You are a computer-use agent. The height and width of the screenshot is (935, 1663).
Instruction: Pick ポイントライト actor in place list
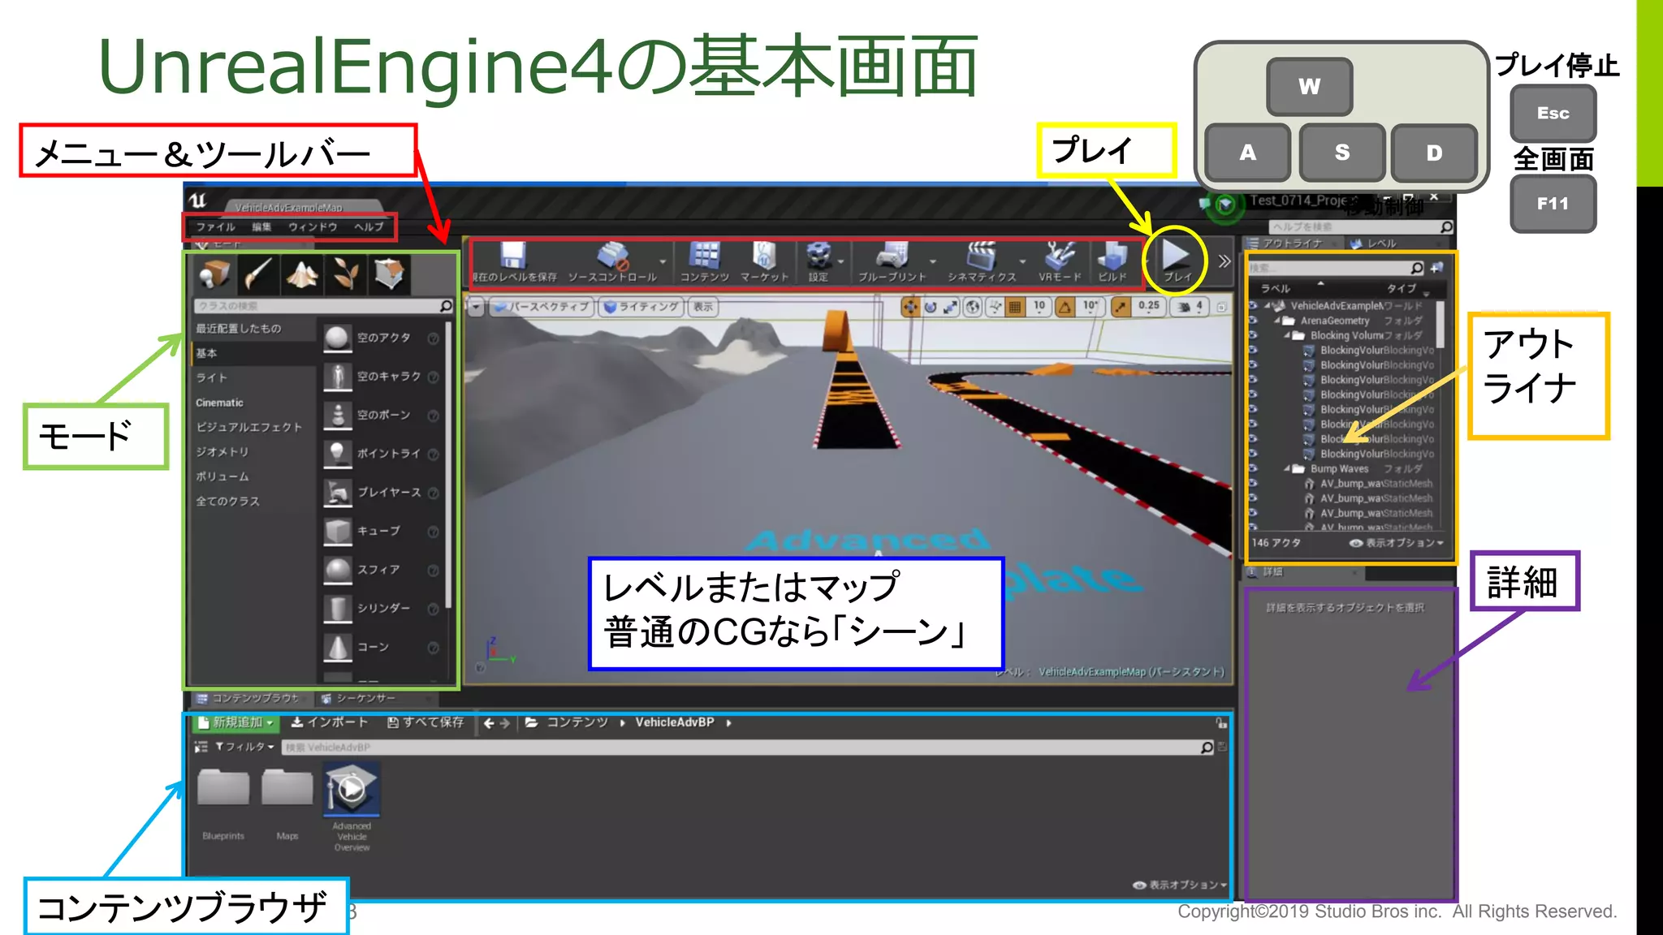pos(382,454)
